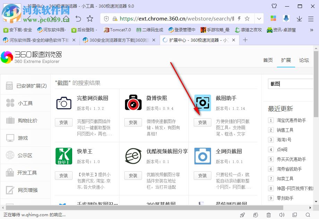Open recently closed pages via overlap icon

click(295, 215)
